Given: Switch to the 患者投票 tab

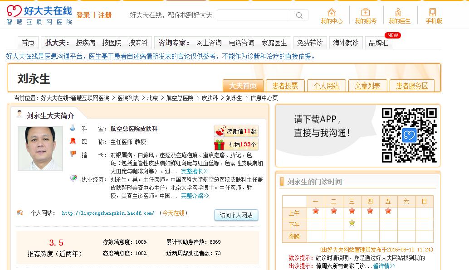Looking at the screenshot, I should click(285, 86).
